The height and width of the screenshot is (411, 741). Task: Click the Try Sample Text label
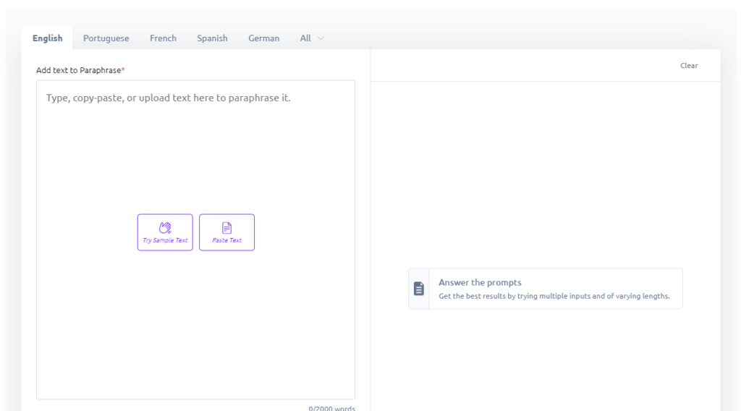pyautogui.click(x=165, y=241)
